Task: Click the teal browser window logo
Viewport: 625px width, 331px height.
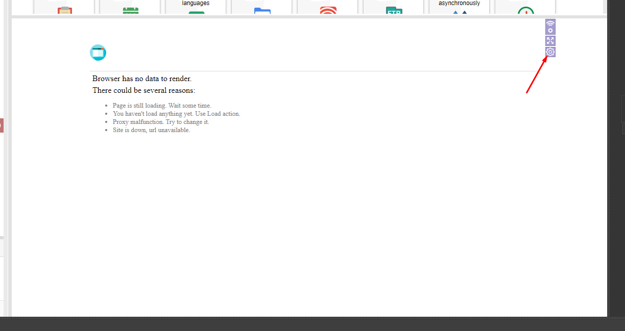Action: click(98, 53)
